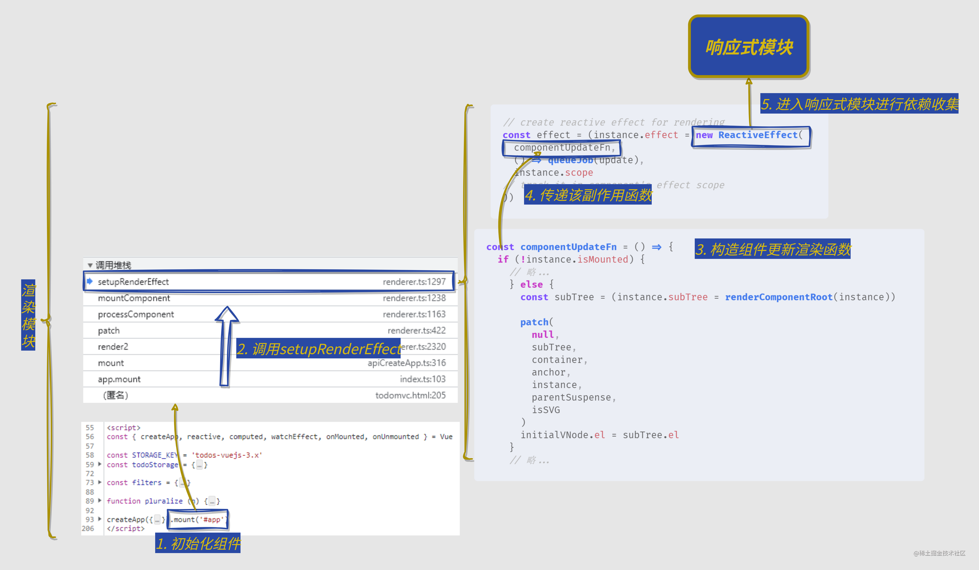Click the collapsed ellipsis badge after pluralize (n)
The width and height of the screenshot is (979, 570).
click(x=212, y=501)
